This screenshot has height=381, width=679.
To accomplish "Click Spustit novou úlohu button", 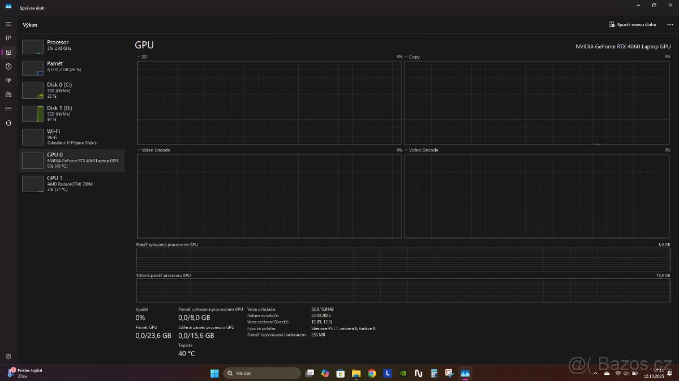I will [632, 25].
